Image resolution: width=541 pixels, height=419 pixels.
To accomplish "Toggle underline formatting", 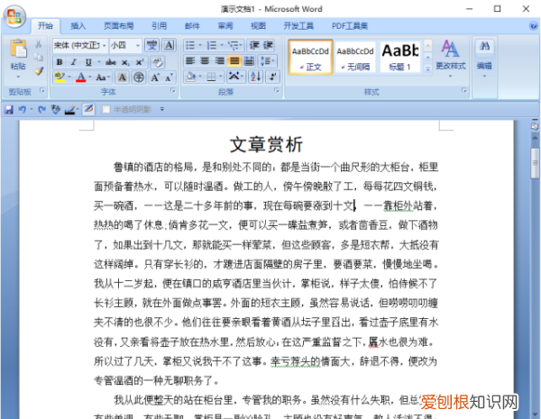I will click(x=88, y=62).
